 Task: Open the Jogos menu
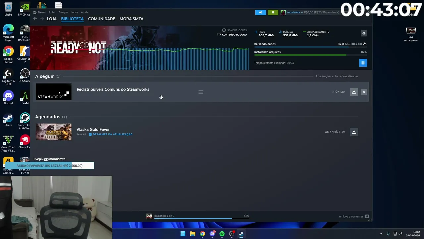74,12
